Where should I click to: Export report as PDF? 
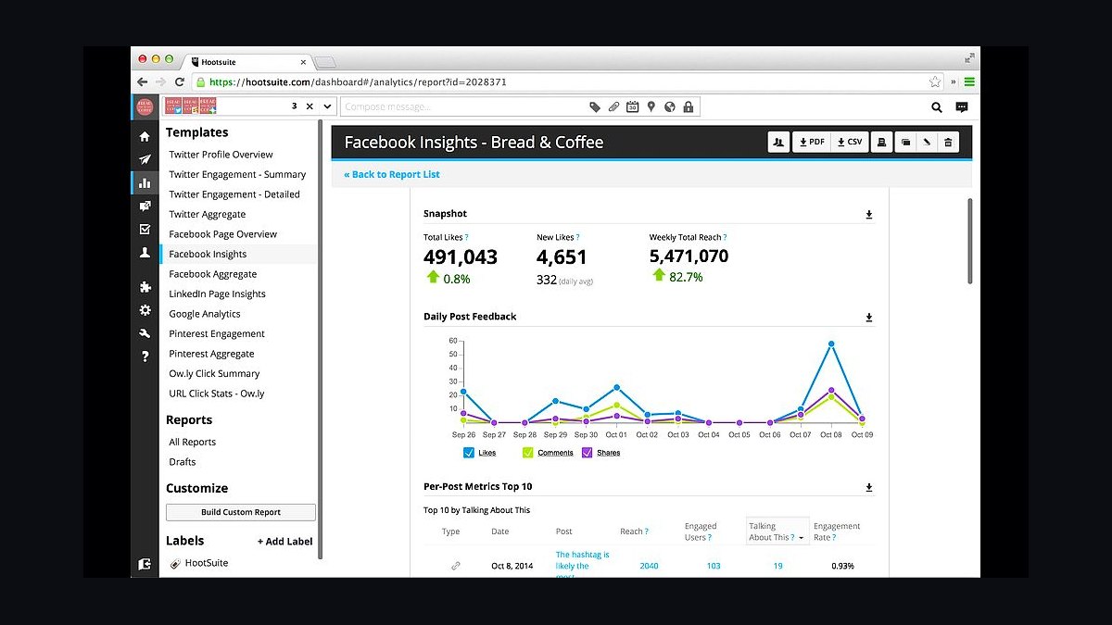tap(812, 143)
